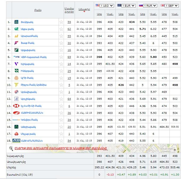Click the magnifier icon in the banner
The width and height of the screenshot is (182, 179).
point(11,148)
